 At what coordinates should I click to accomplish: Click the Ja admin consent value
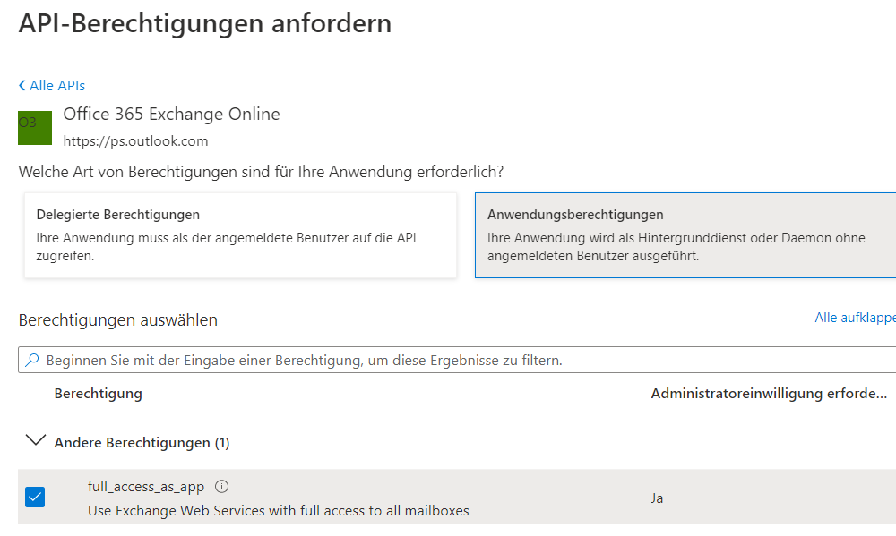(657, 498)
